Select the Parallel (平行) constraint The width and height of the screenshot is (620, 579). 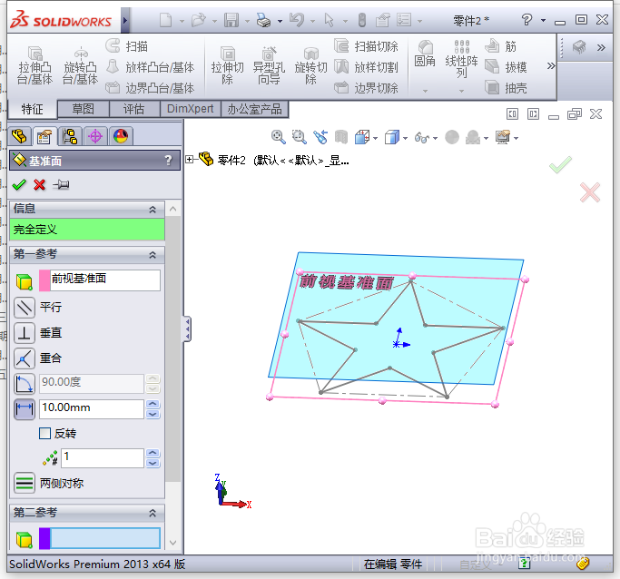click(x=25, y=308)
